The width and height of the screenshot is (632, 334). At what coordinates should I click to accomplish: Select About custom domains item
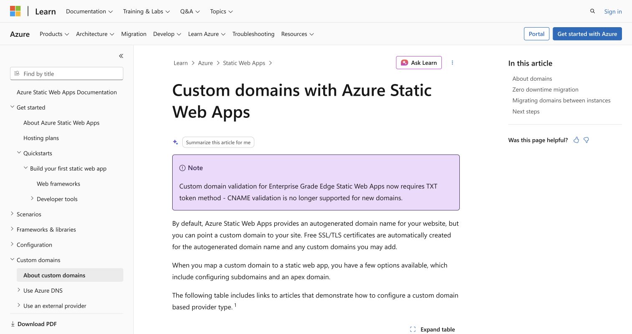point(70,275)
